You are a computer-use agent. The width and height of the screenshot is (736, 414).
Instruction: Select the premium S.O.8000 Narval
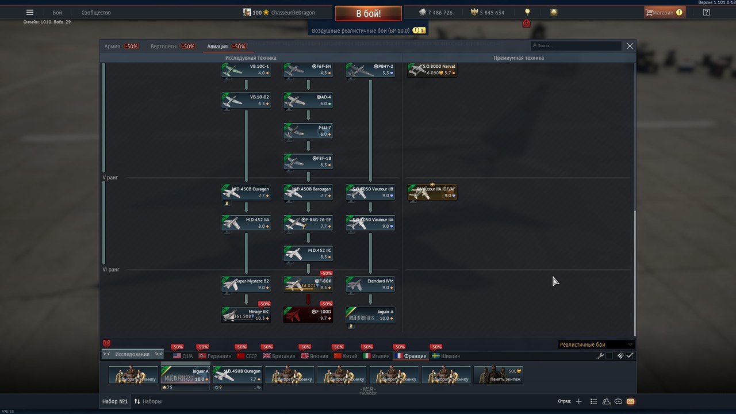[432, 70]
